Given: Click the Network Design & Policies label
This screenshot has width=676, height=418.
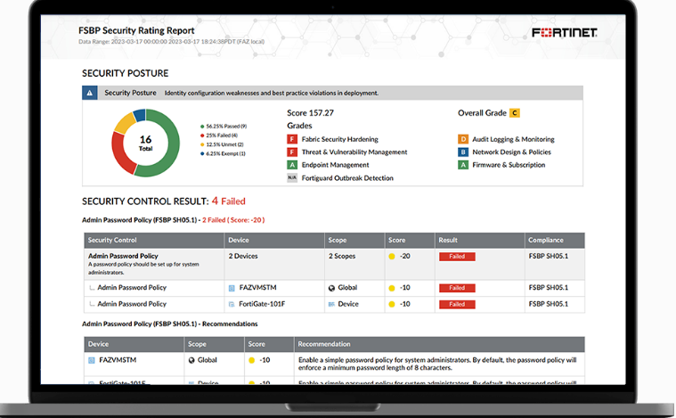Looking at the screenshot, I should [x=512, y=152].
